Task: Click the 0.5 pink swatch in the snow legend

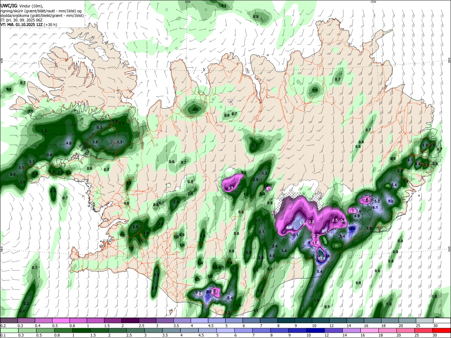Action: [x=61, y=320]
